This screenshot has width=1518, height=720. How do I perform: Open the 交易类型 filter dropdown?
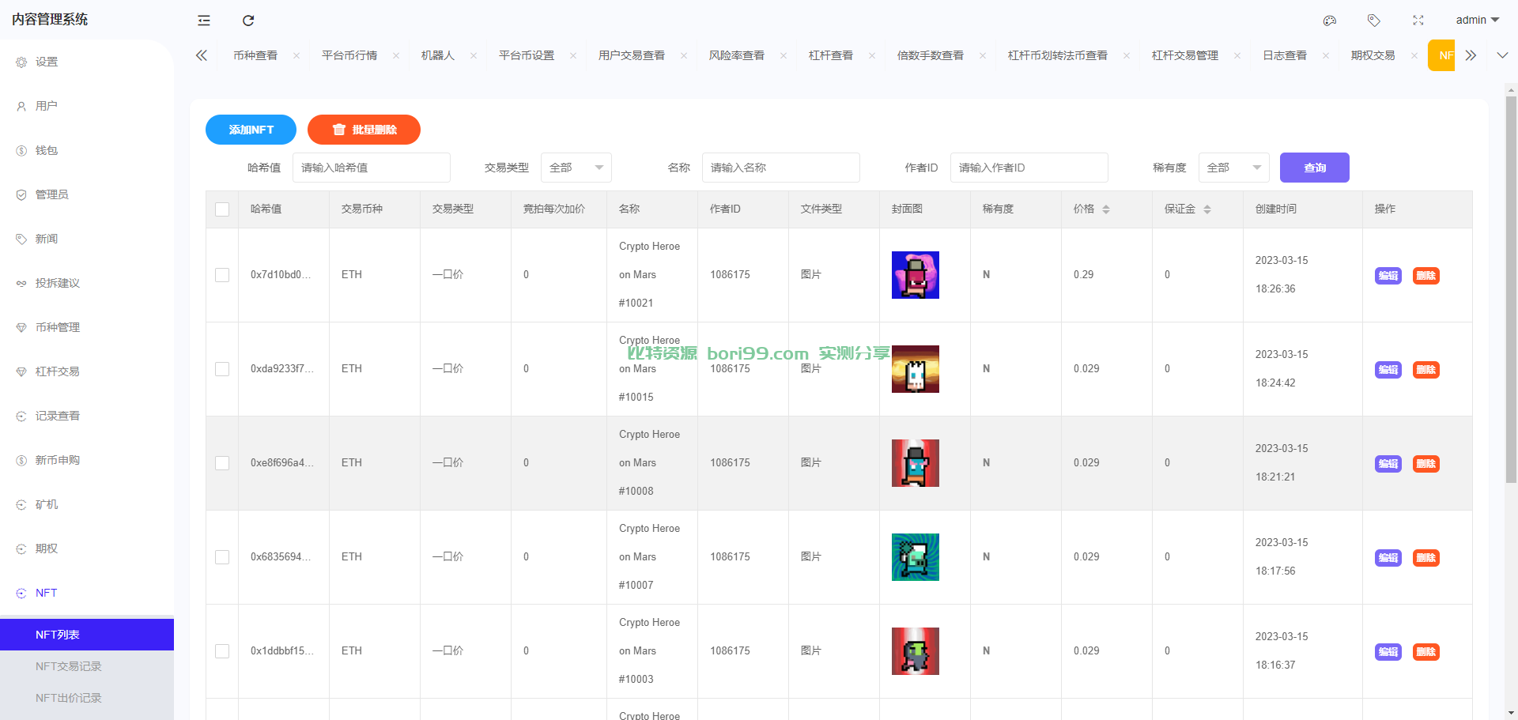point(576,168)
